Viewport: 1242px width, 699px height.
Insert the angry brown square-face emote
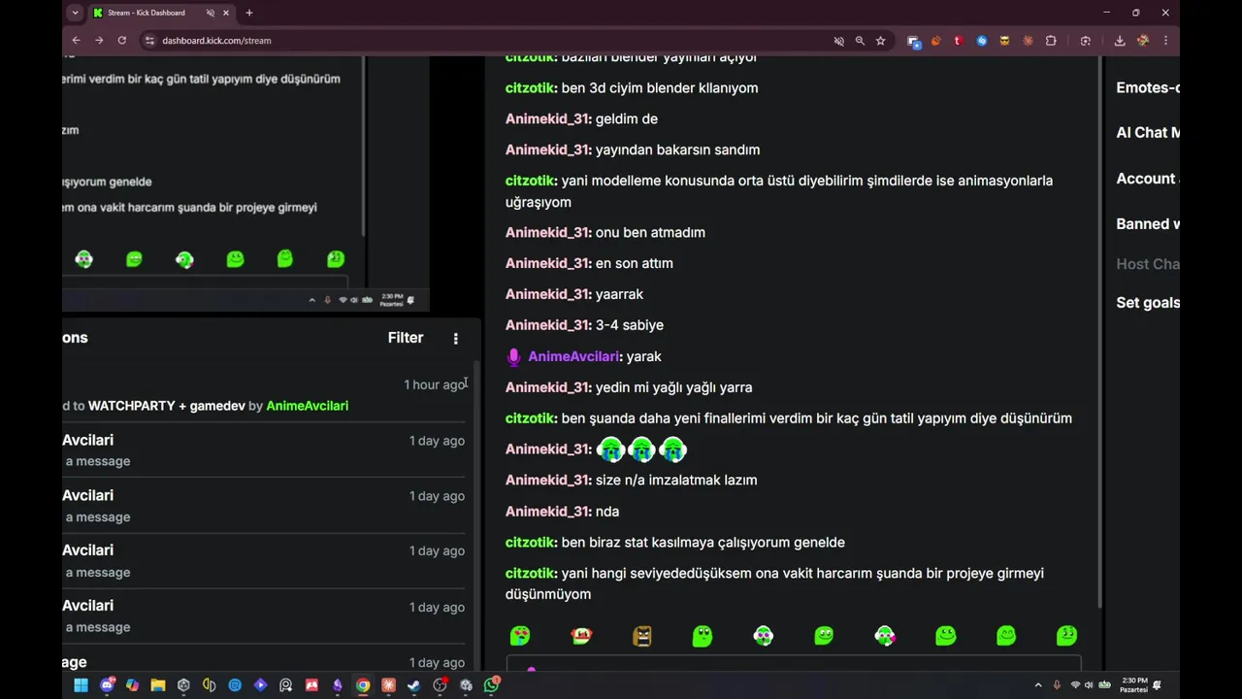coord(642,636)
